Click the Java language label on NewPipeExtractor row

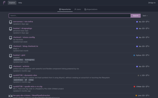click(140, 95)
